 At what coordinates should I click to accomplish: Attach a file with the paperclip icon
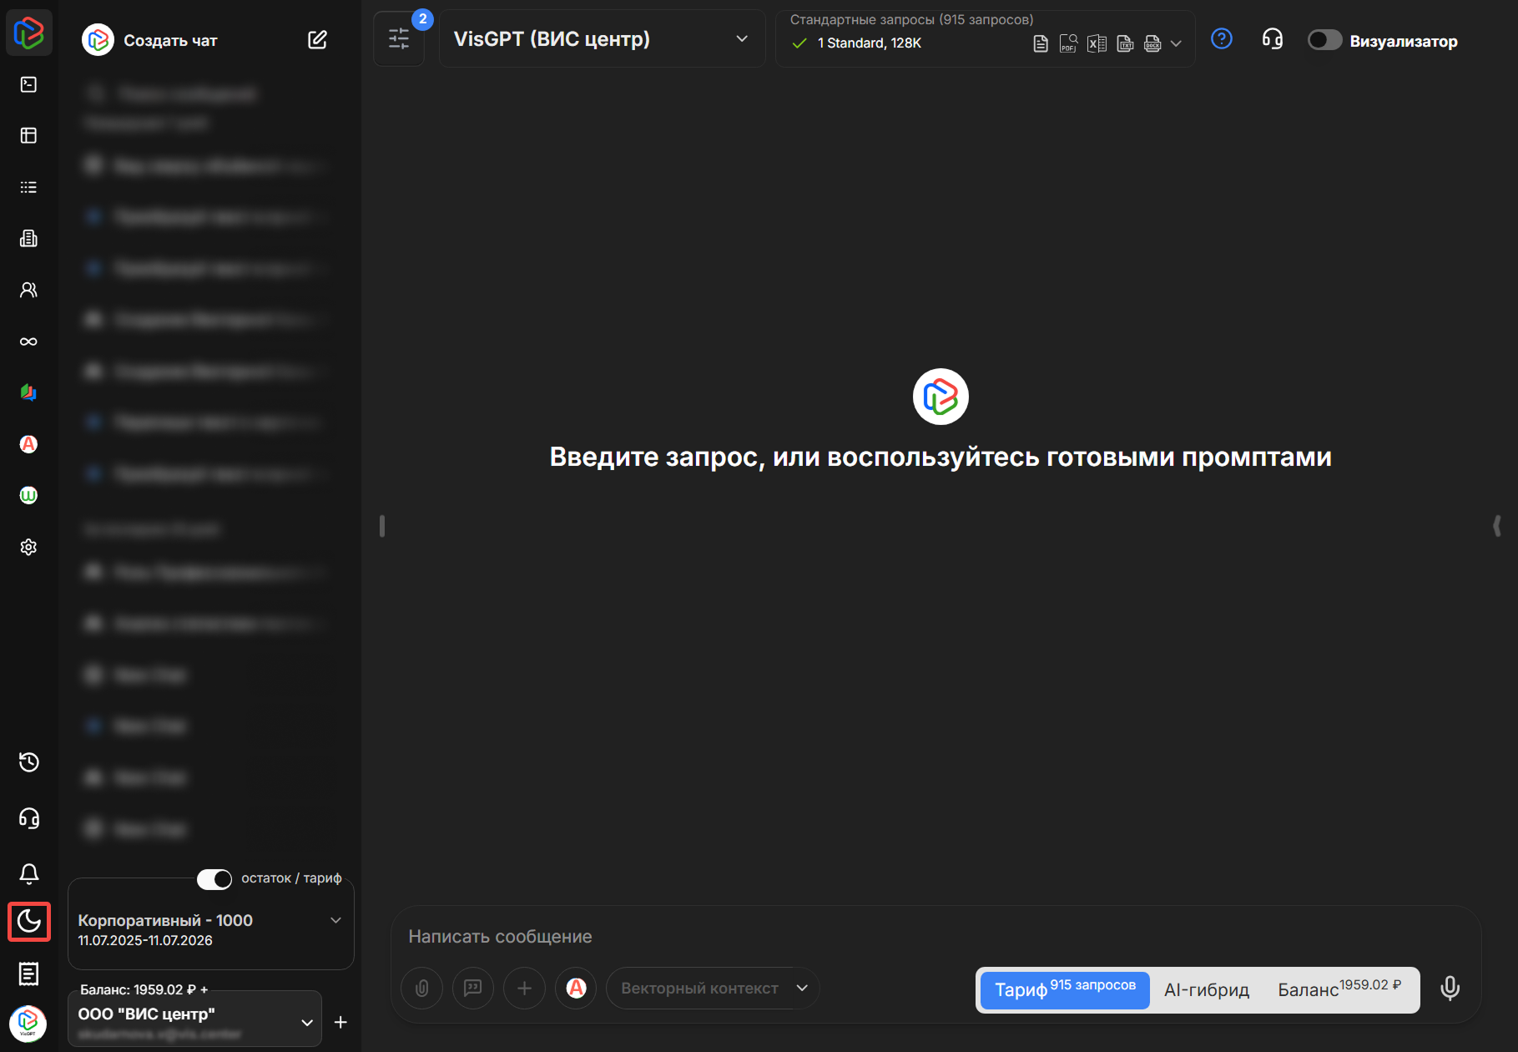(421, 988)
